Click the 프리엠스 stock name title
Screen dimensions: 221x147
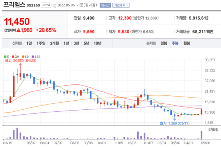click(x=14, y=5)
